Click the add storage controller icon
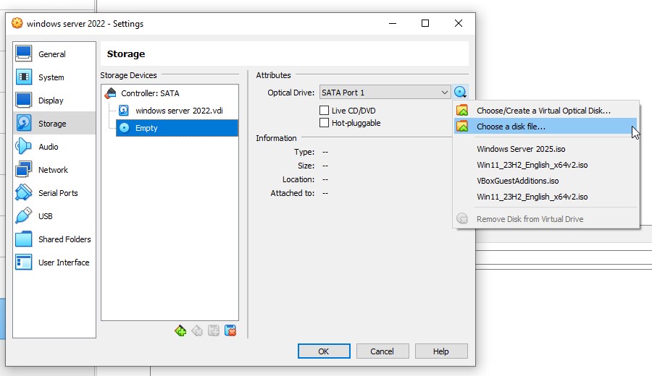The height and width of the screenshot is (376, 652). (x=180, y=330)
